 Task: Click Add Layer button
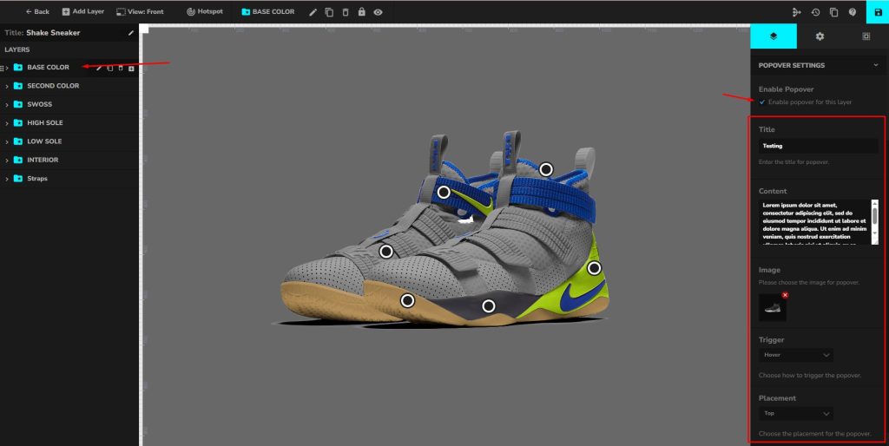click(x=83, y=12)
